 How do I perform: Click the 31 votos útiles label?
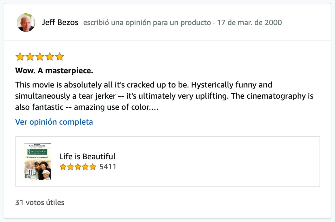40,203
